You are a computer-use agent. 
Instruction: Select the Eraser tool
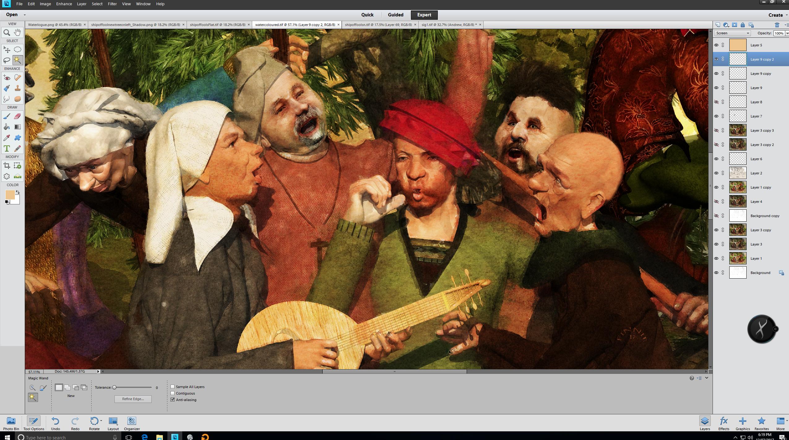pos(18,116)
